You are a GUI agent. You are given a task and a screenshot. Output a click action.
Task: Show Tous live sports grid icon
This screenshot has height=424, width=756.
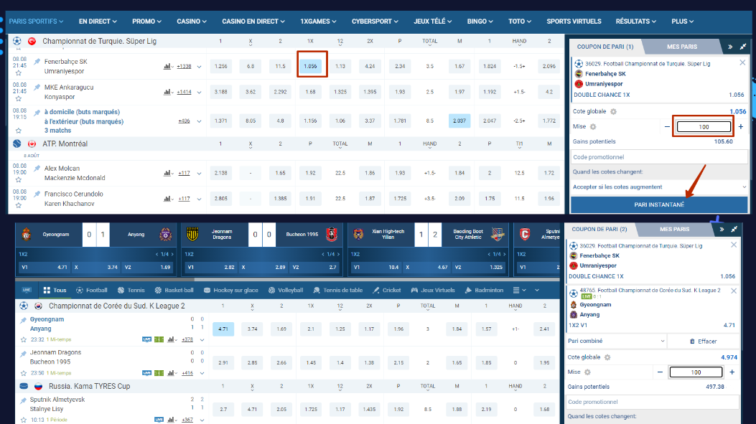pos(47,290)
